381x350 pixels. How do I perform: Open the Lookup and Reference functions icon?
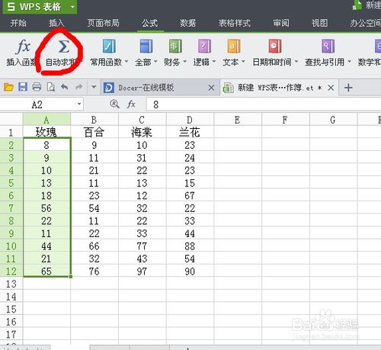point(328,46)
